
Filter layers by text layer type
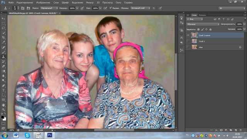pyautogui.click(x=223, y=19)
